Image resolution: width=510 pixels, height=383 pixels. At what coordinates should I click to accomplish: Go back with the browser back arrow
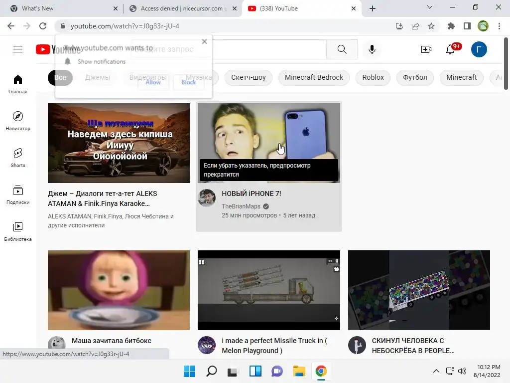[x=11, y=26]
